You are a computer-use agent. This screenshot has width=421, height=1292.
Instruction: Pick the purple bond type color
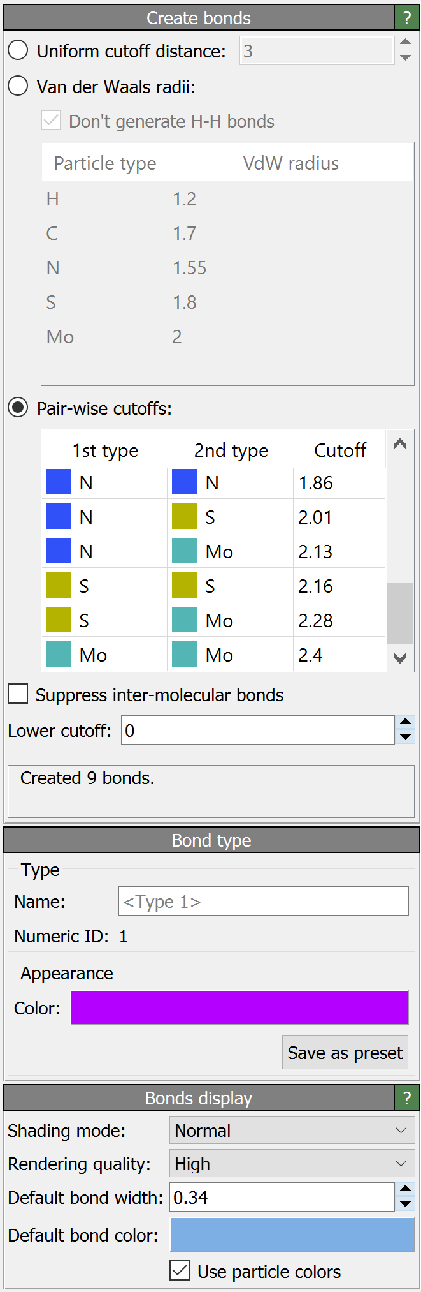coord(239,1008)
